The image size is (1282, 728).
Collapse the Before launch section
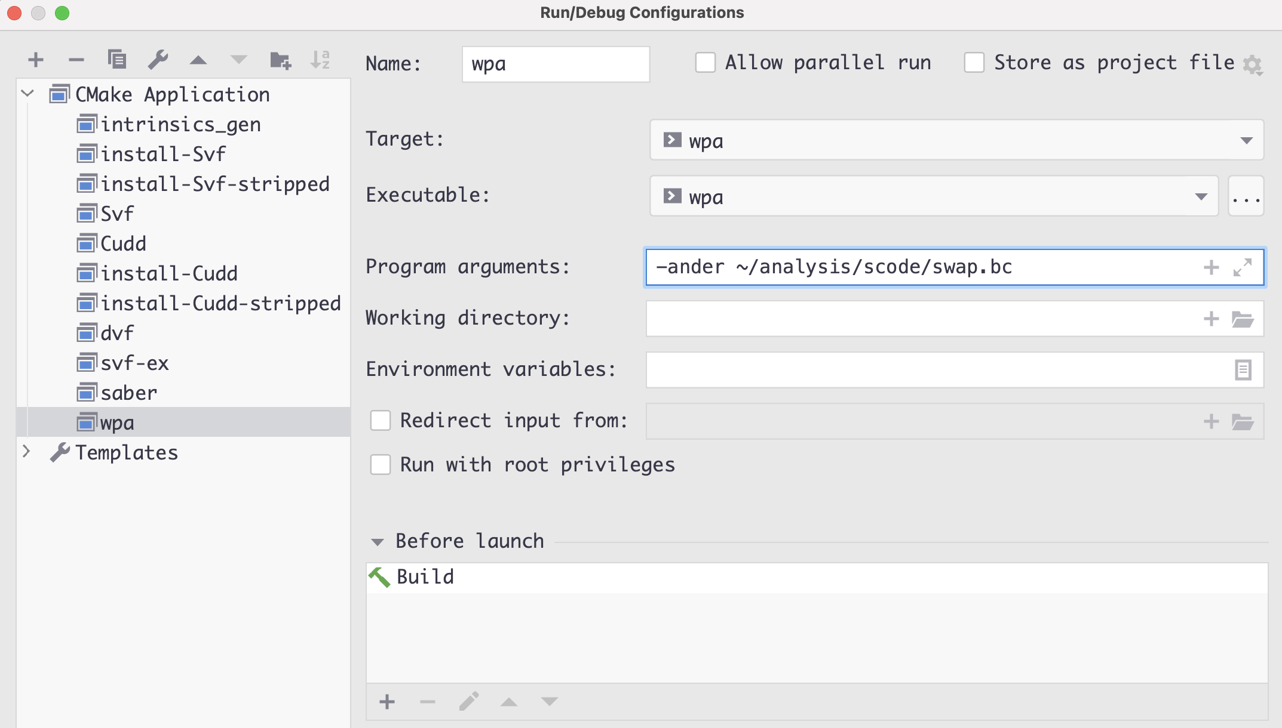coord(377,542)
